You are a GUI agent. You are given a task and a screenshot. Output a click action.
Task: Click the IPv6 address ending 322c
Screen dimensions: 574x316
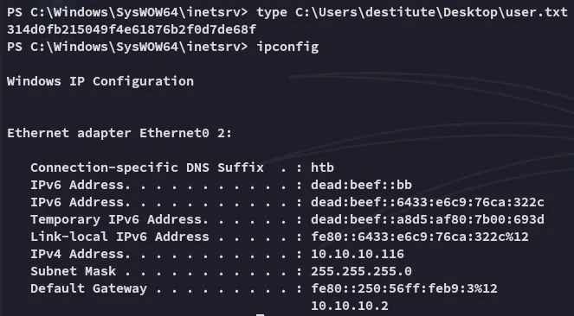[427, 202]
